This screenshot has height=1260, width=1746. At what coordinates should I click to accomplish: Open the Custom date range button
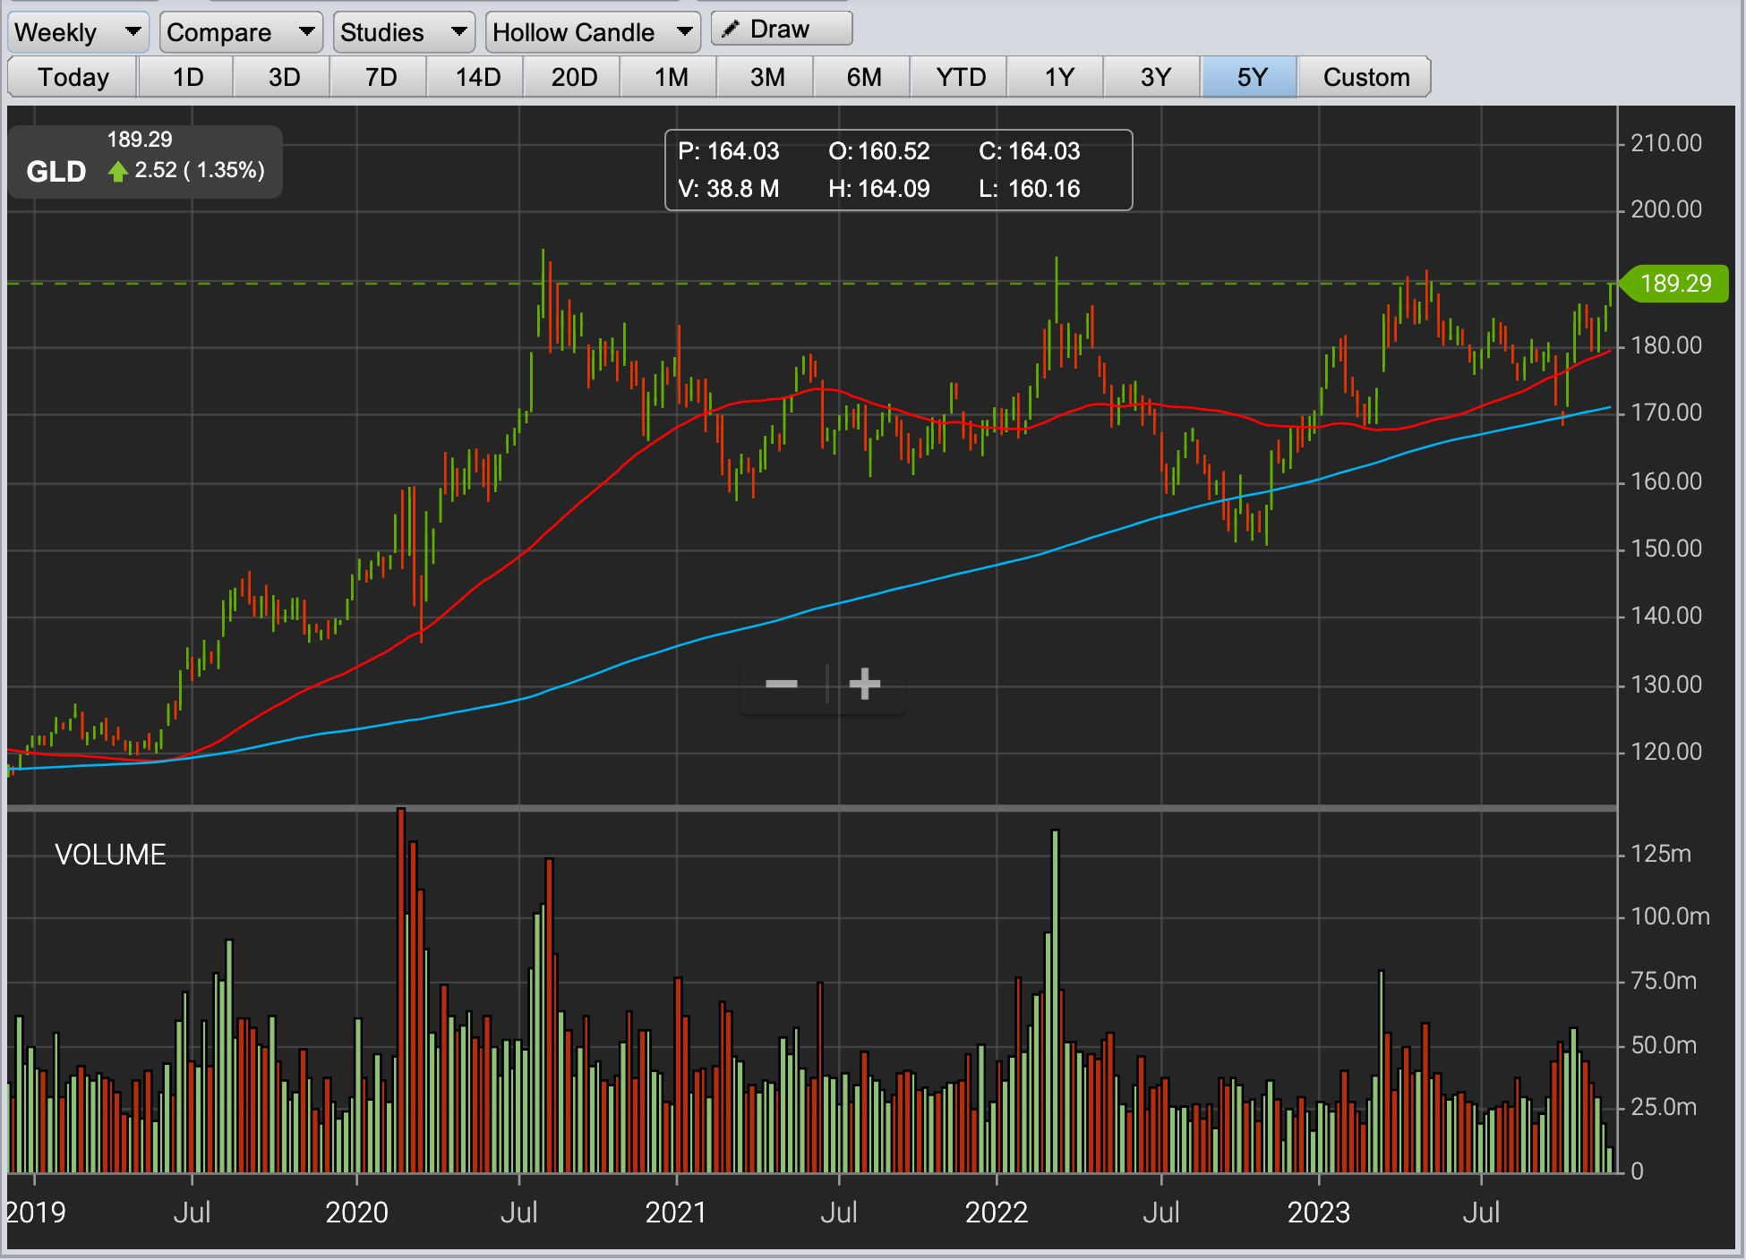pos(1365,77)
